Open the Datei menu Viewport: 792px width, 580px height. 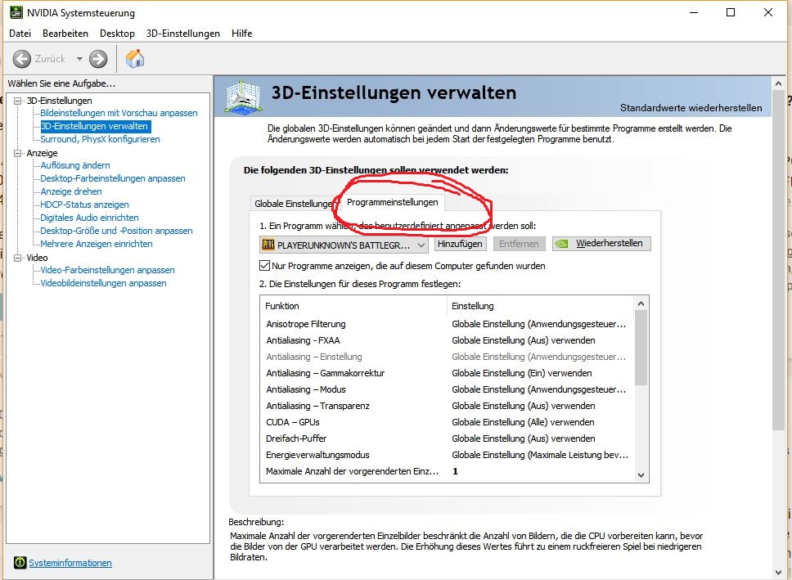(x=20, y=34)
